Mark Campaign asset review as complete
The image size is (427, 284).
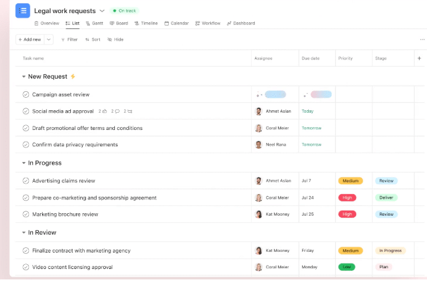click(x=26, y=94)
